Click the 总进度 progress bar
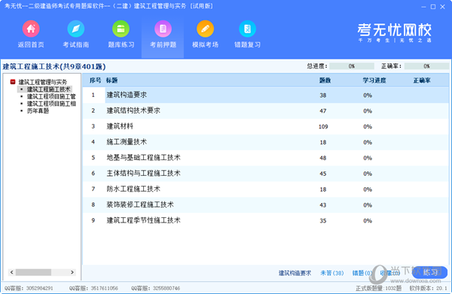The image size is (452, 294). click(x=352, y=66)
